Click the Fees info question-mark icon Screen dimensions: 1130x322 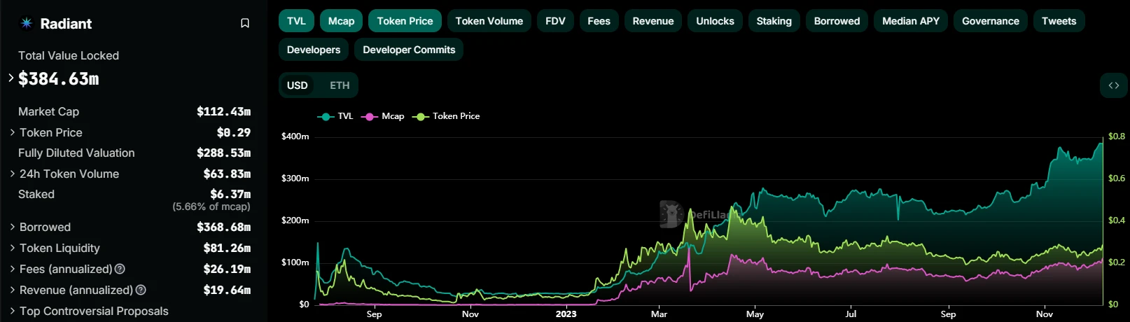coord(120,269)
